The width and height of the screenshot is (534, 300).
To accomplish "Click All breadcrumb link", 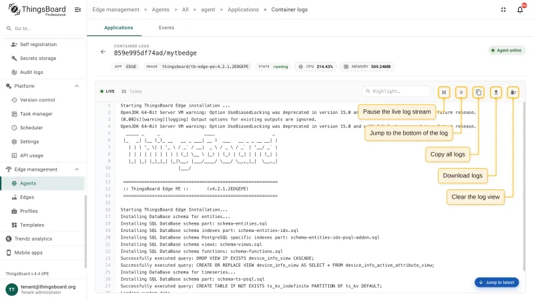I will pyautogui.click(x=185, y=9).
